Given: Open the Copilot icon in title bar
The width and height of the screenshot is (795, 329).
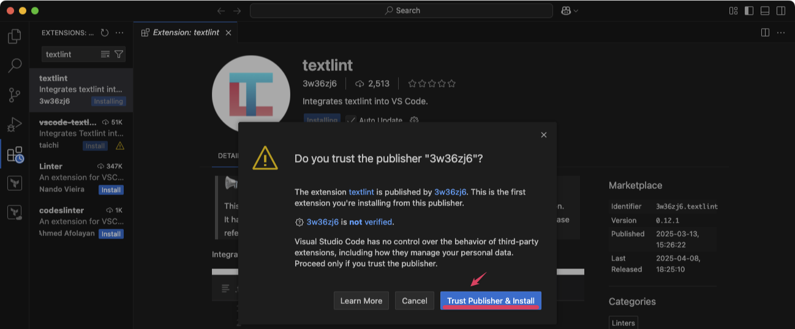Looking at the screenshot, I should pyautogui.click(x=565, y=10).
